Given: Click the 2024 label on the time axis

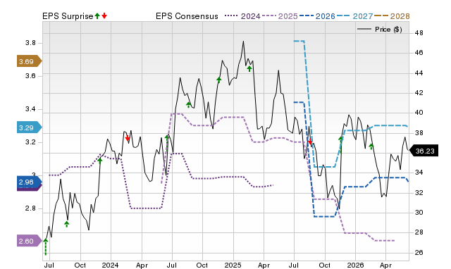Looking at the screenshot, I should click(111, 265).
